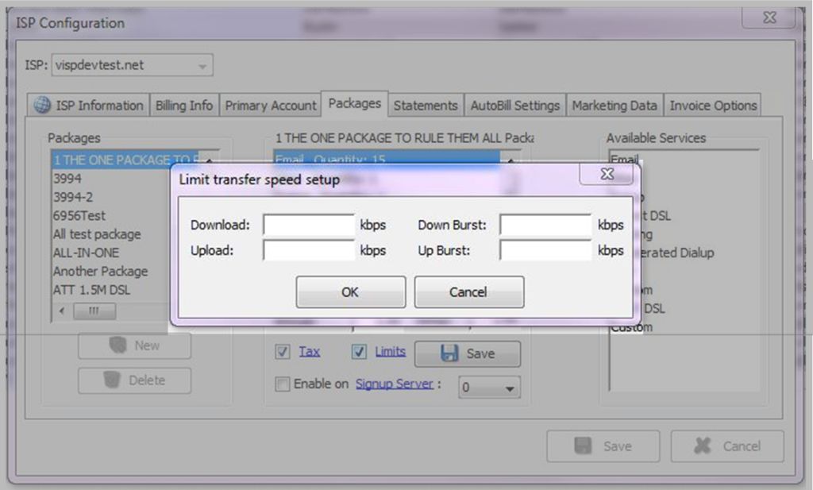
Task: Click the X icon on bottom Cancel button
Action: coord(703,446)
